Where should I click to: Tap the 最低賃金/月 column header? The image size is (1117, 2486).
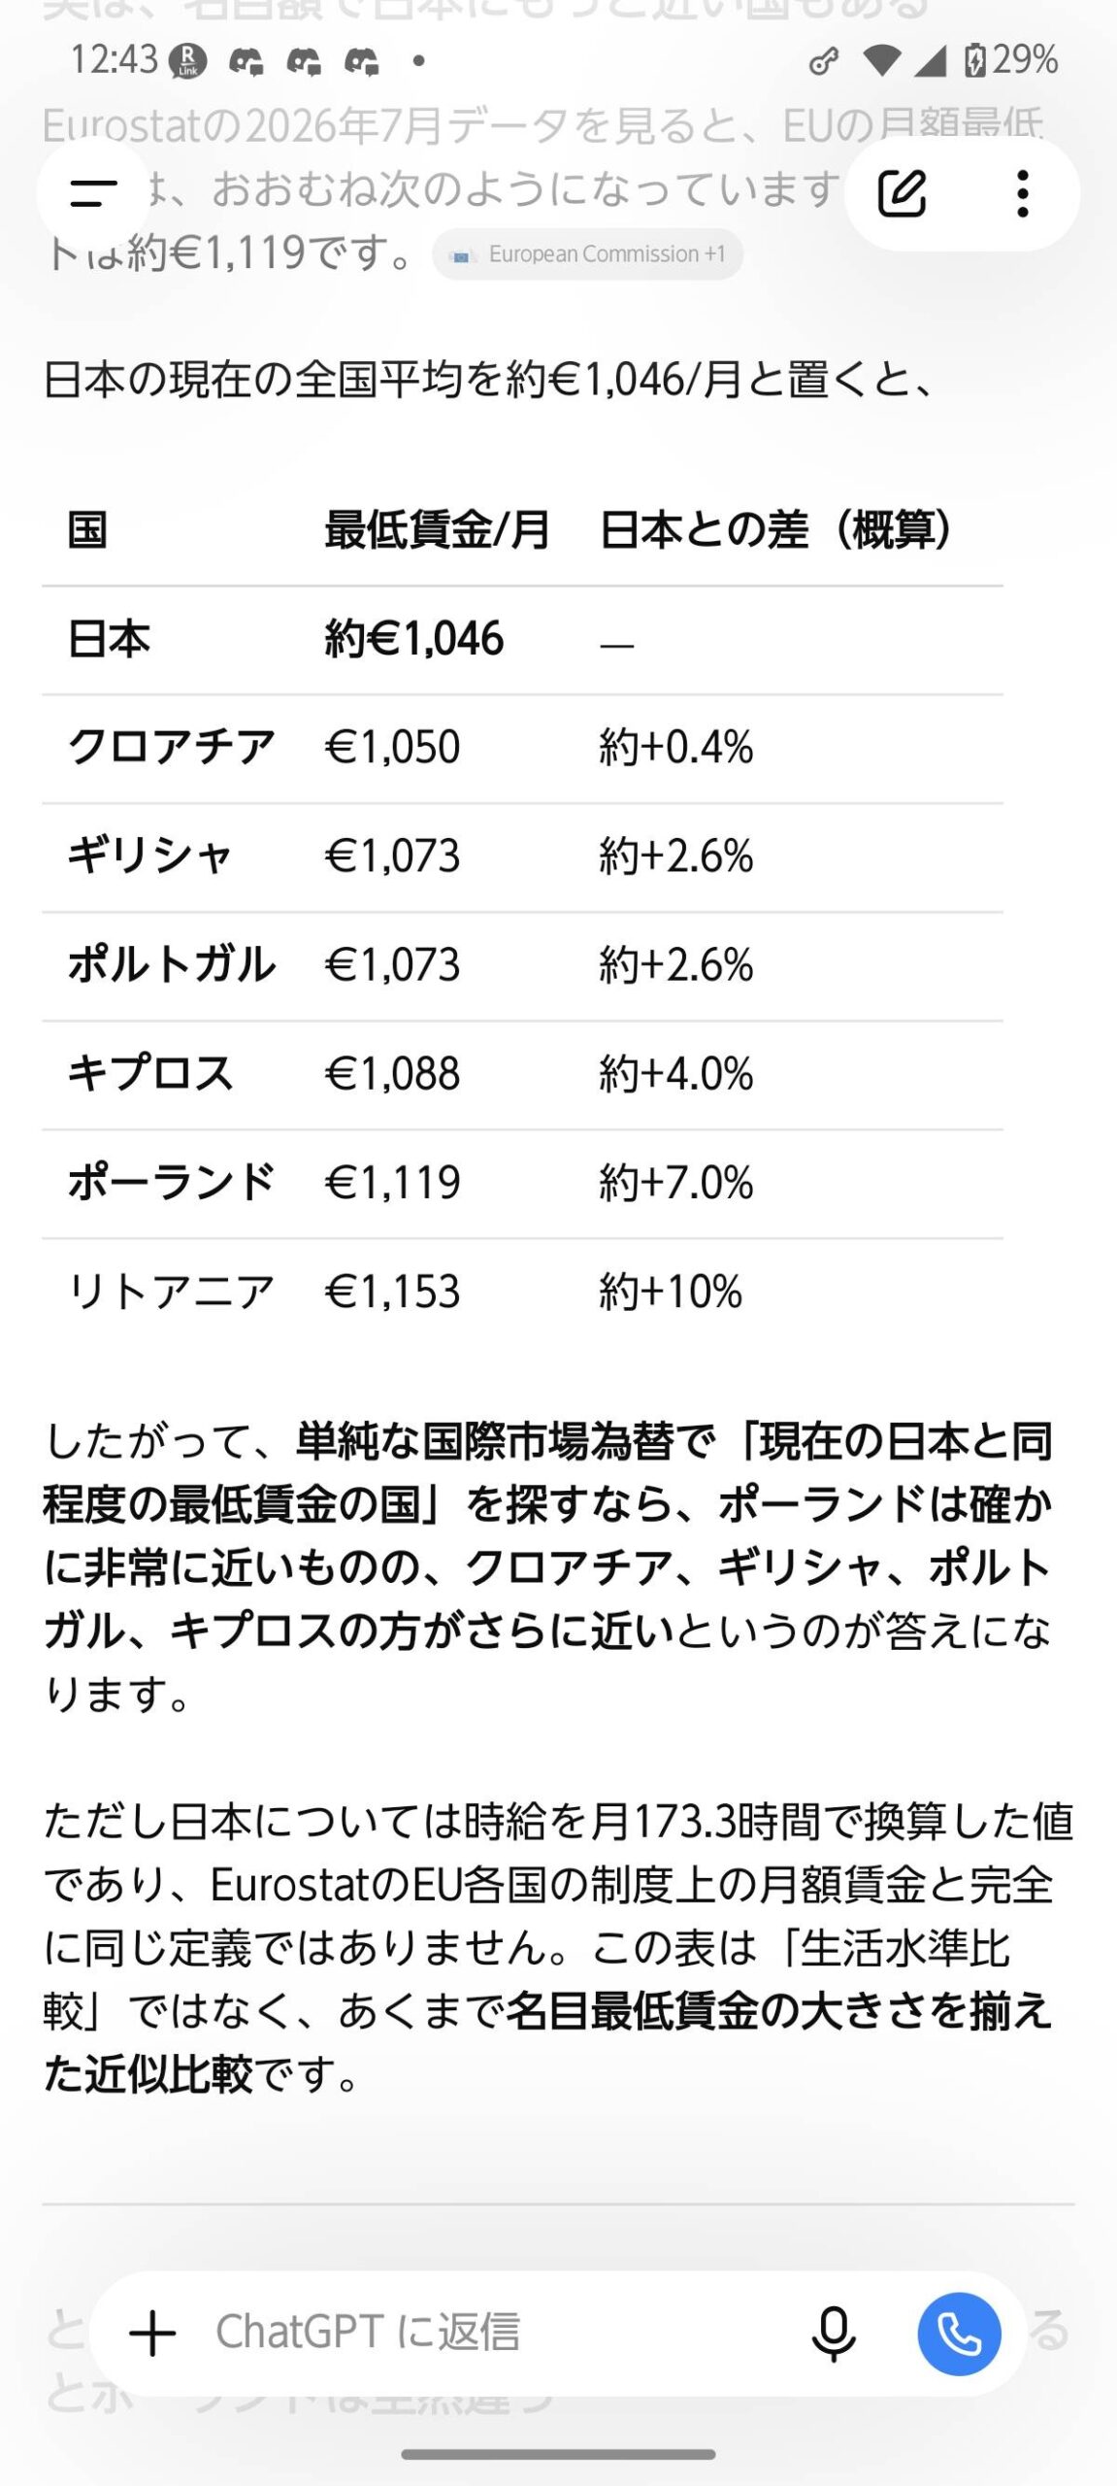pos(438,530)
